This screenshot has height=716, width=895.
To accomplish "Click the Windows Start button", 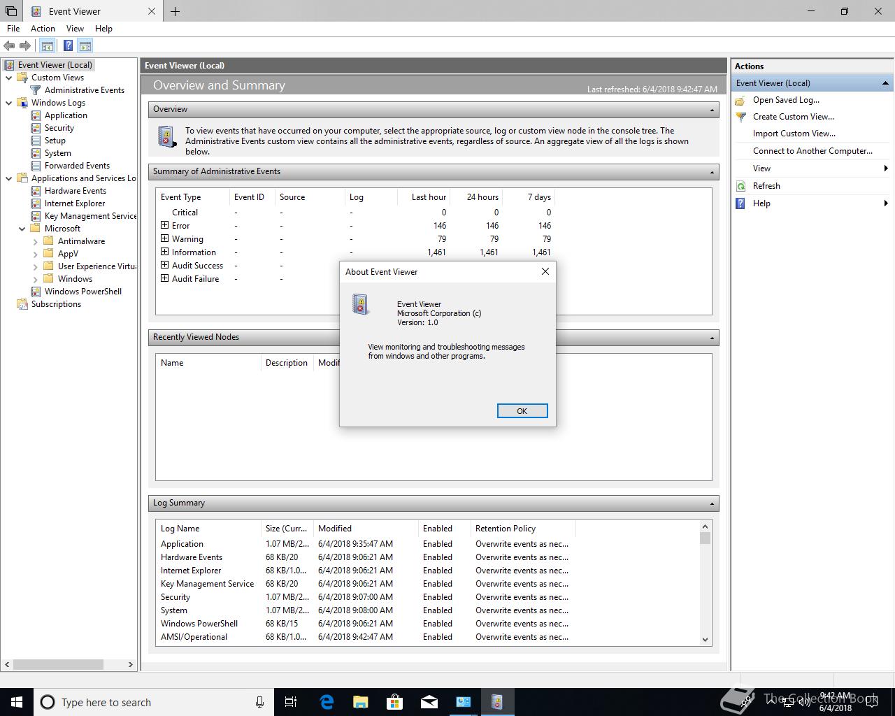I will click(17, 702).
